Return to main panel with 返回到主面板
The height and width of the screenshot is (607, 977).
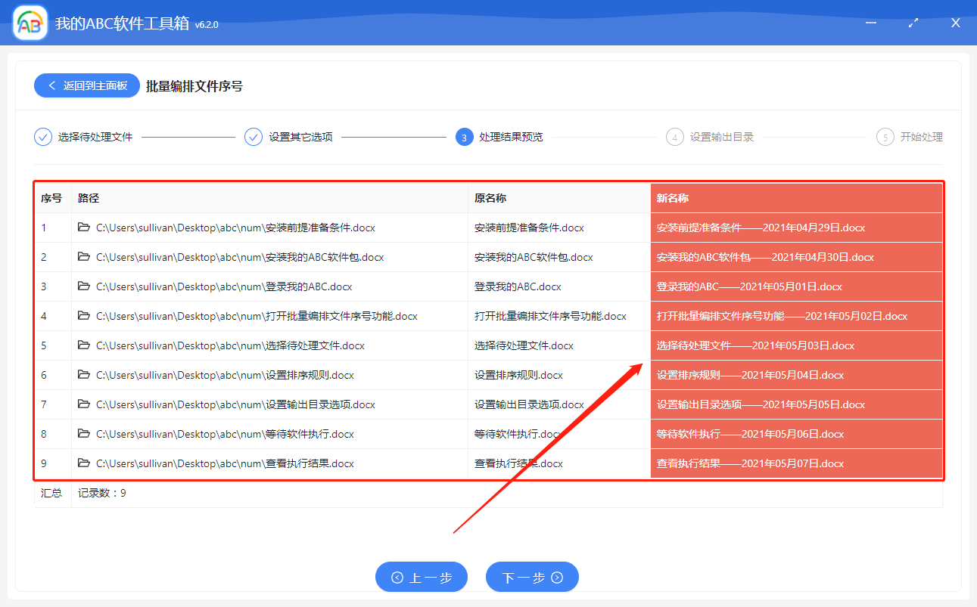[x=86, y=85]
